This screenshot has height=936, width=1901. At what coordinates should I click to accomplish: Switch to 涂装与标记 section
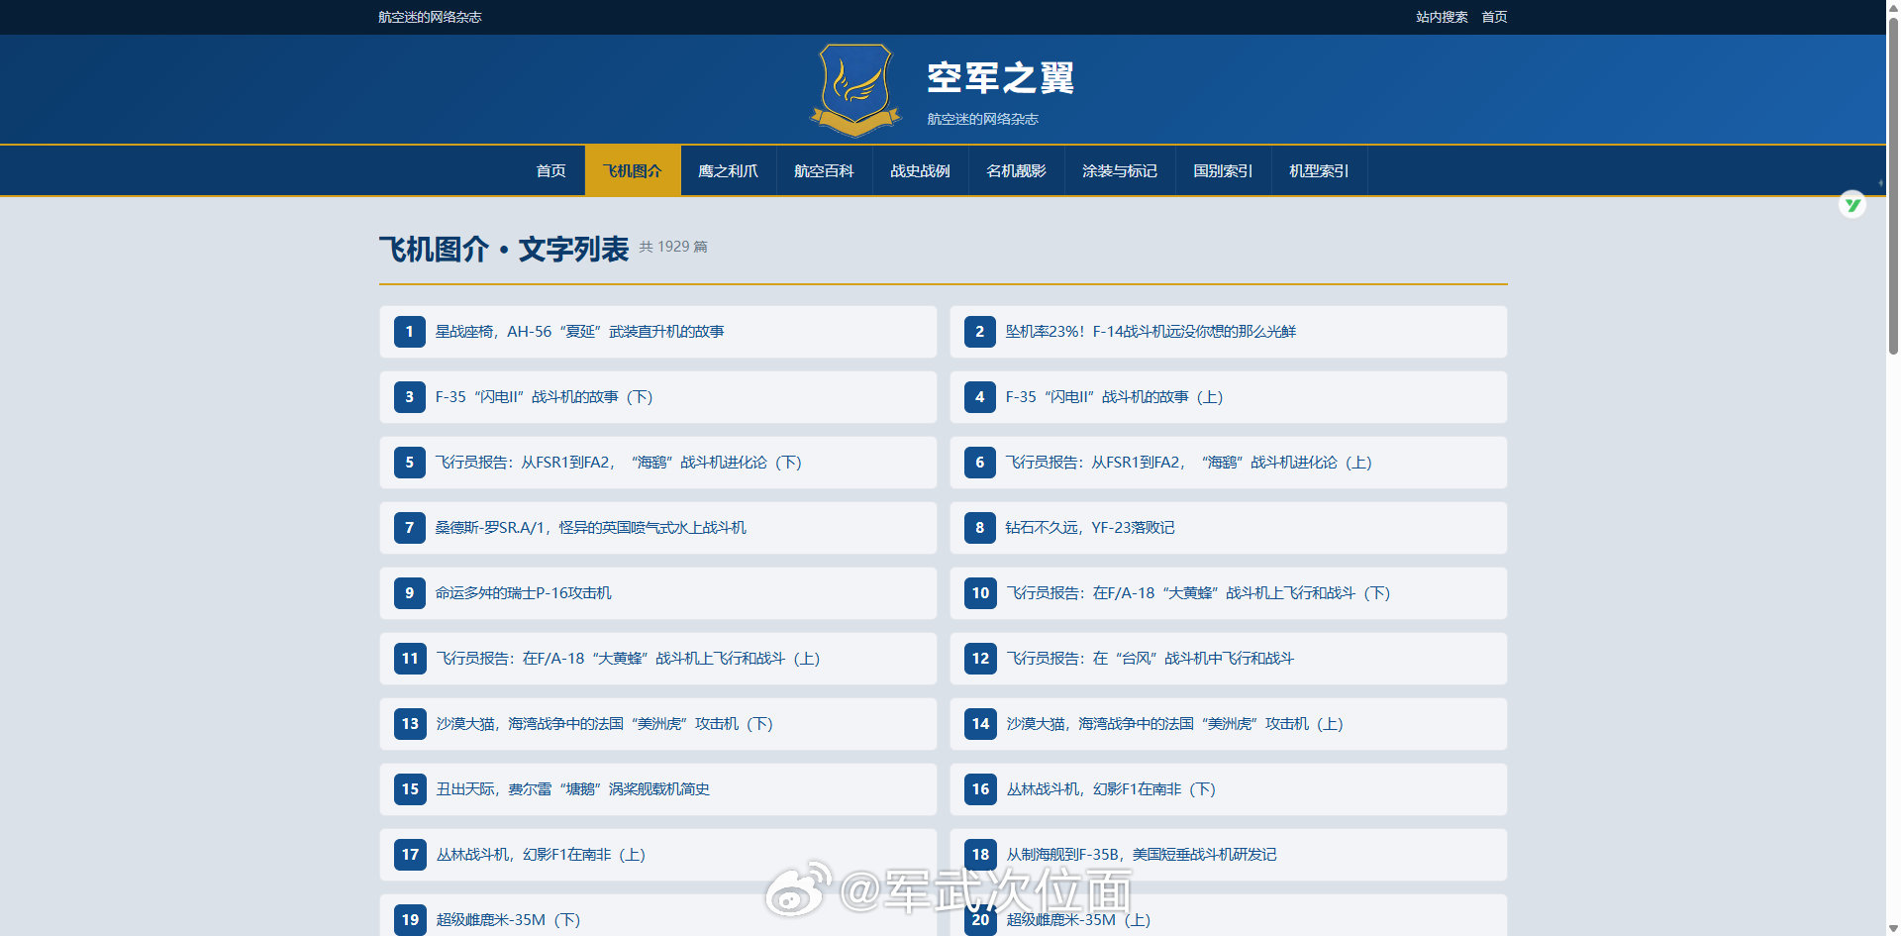coord(1120,170)
